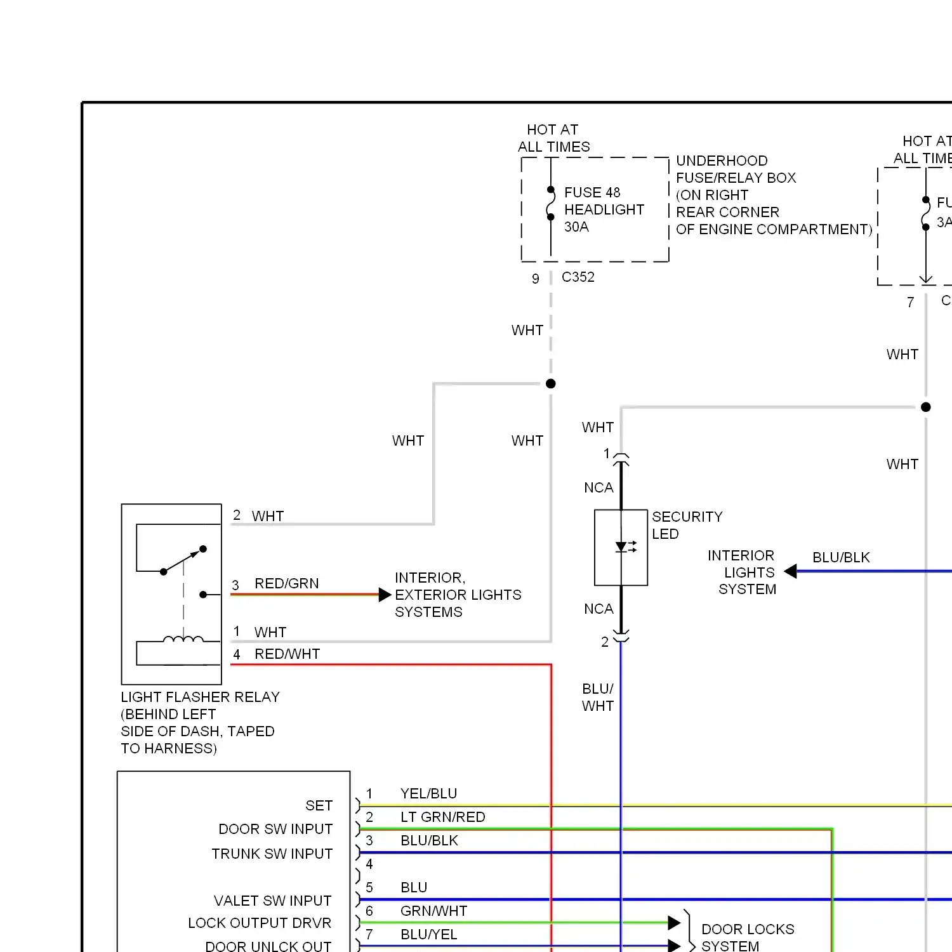Click WHT label at relay pin 2

pyautogui.click(x=268, y=516)
